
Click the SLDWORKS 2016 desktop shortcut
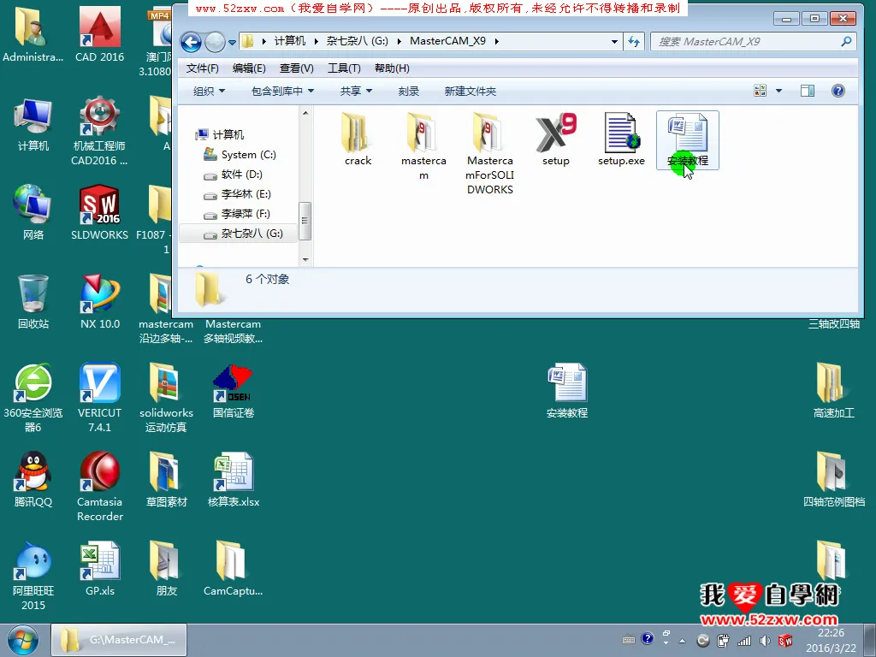click(99, 211)
